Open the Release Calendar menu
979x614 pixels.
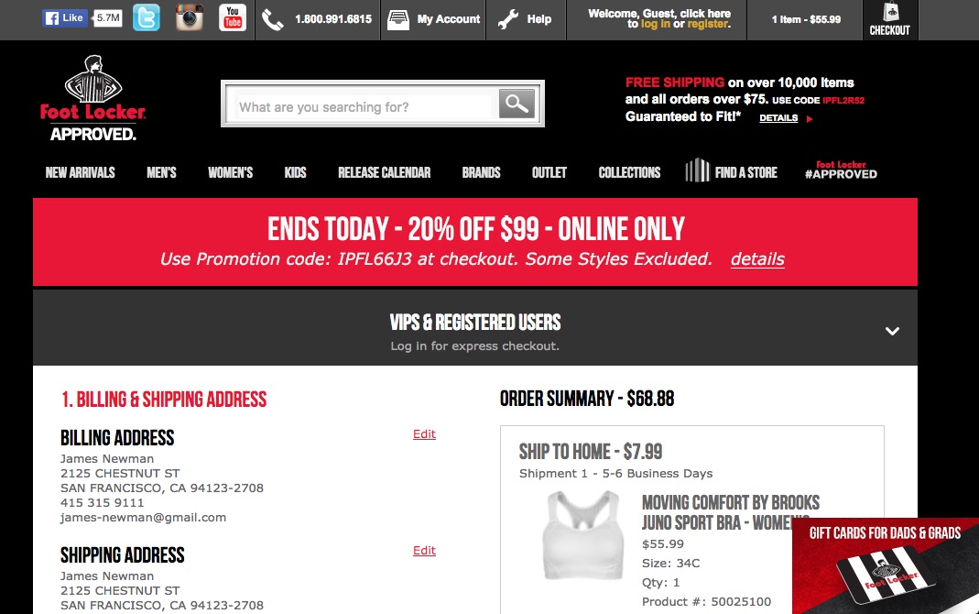click(x=384, y=173)
